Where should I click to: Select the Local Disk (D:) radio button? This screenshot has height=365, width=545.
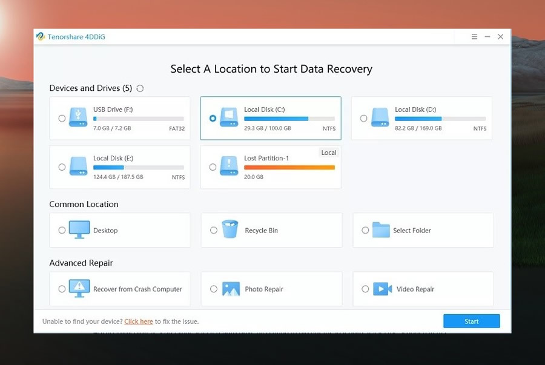[x=363, y=119]
